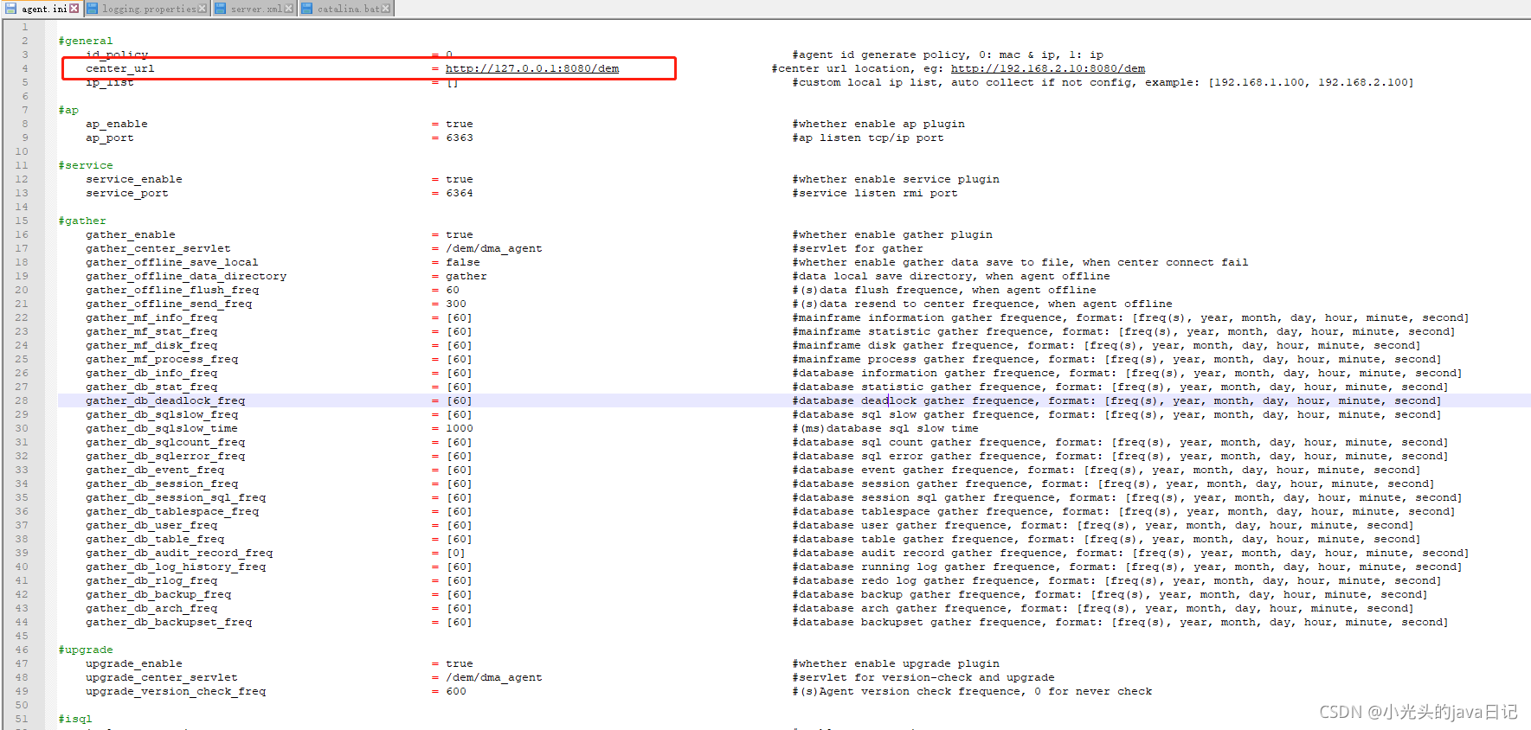1531x730 pixels.
Task: Open the catalina.bat tab
Action: (x=346, y=9)
